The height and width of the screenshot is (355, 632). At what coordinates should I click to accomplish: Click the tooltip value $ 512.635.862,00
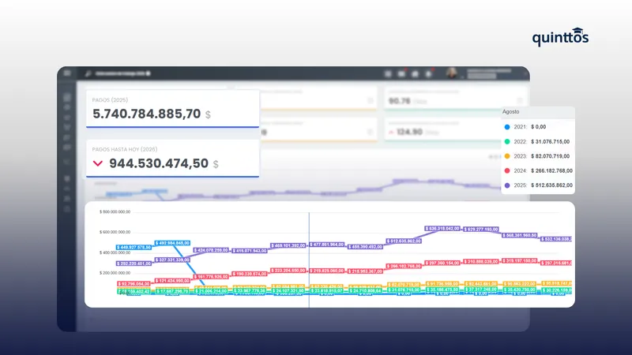(x=551, y=185)
